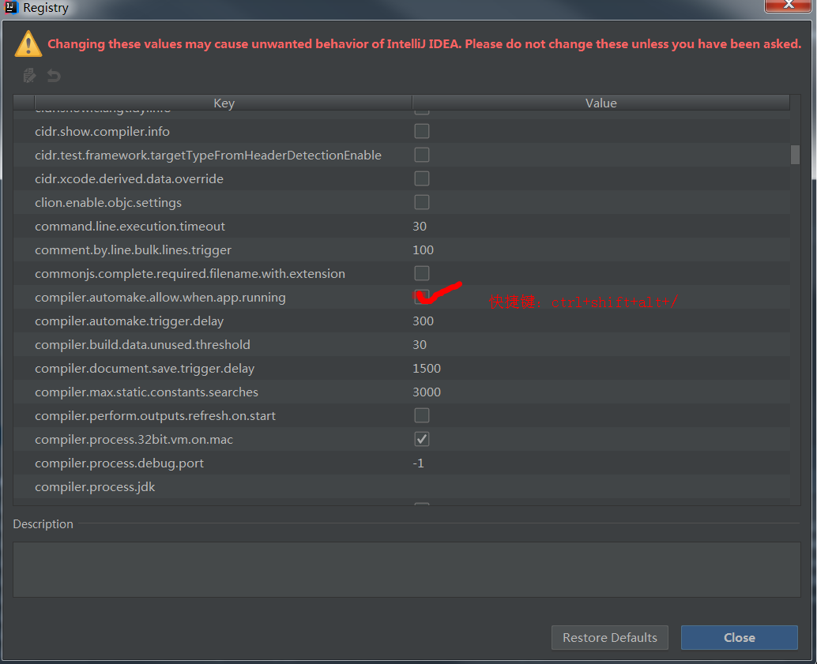This screenshot has width=817, height=664.
Task: Enable cidr.xcode.derived.data.override checkbox
Action: [421, 178]
